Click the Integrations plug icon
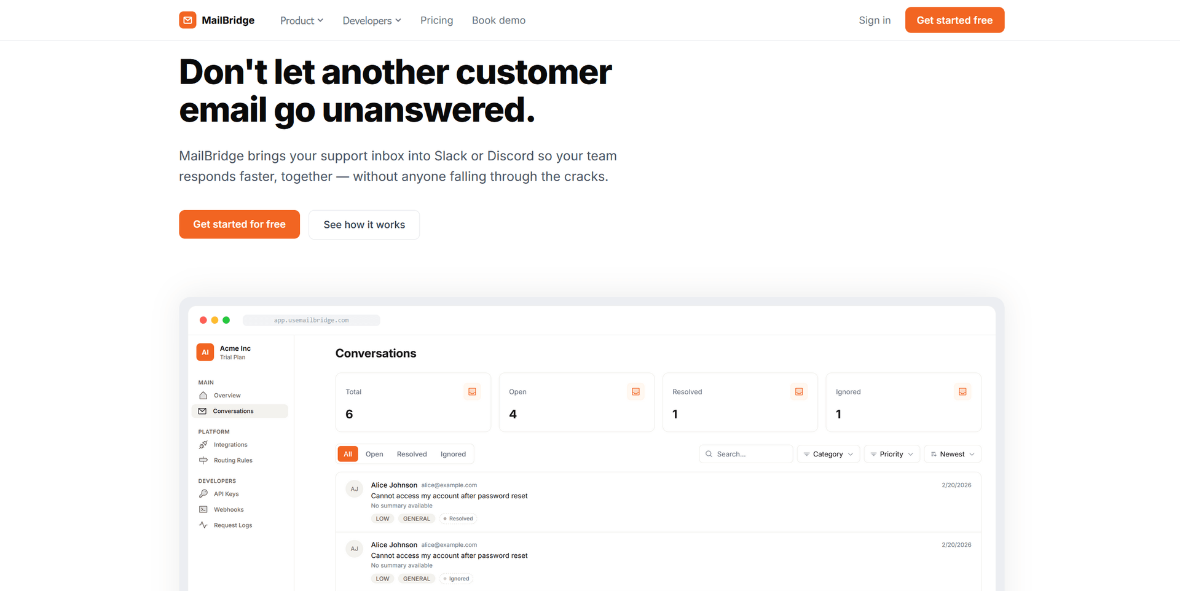 coord(203,445)
